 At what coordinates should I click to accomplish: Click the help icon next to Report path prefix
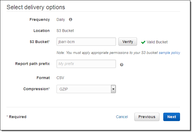(x=122, y=65)
